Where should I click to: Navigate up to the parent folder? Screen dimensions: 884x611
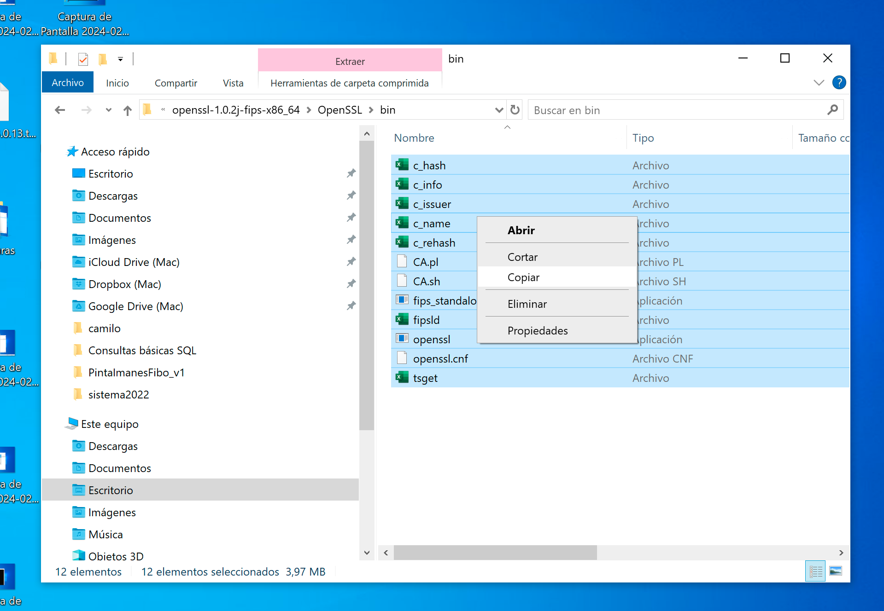point(128,110)
